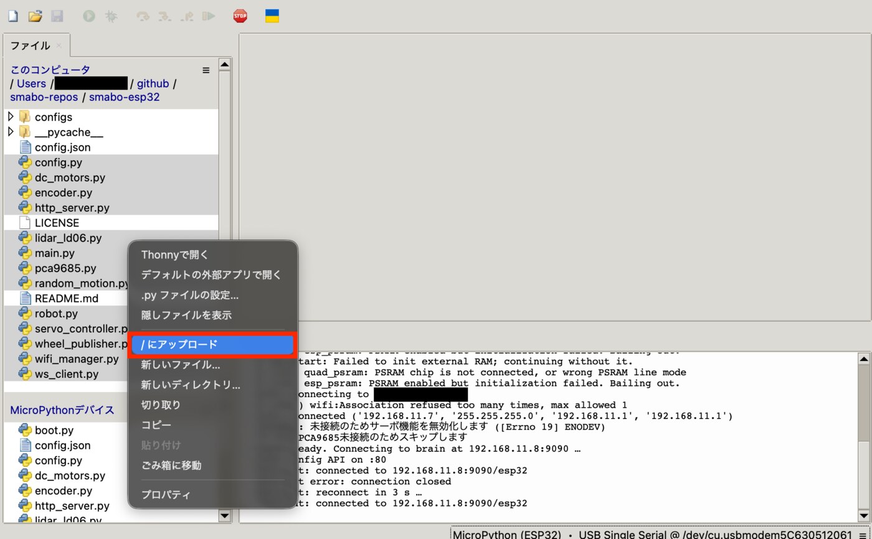The height and width of the screenshot is (539, 872).
Task: Click the files panel scrollbar up arrow
Action: (225, 64)
